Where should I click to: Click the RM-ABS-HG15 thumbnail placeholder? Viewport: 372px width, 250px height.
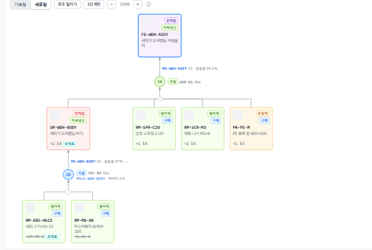pos(30,208)
